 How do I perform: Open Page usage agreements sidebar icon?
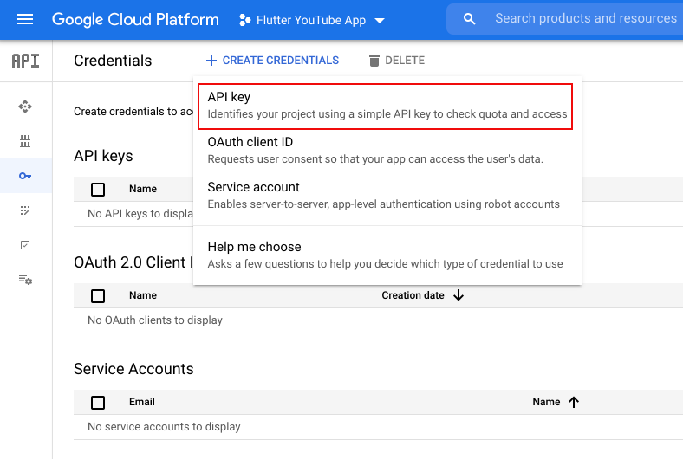25,280
